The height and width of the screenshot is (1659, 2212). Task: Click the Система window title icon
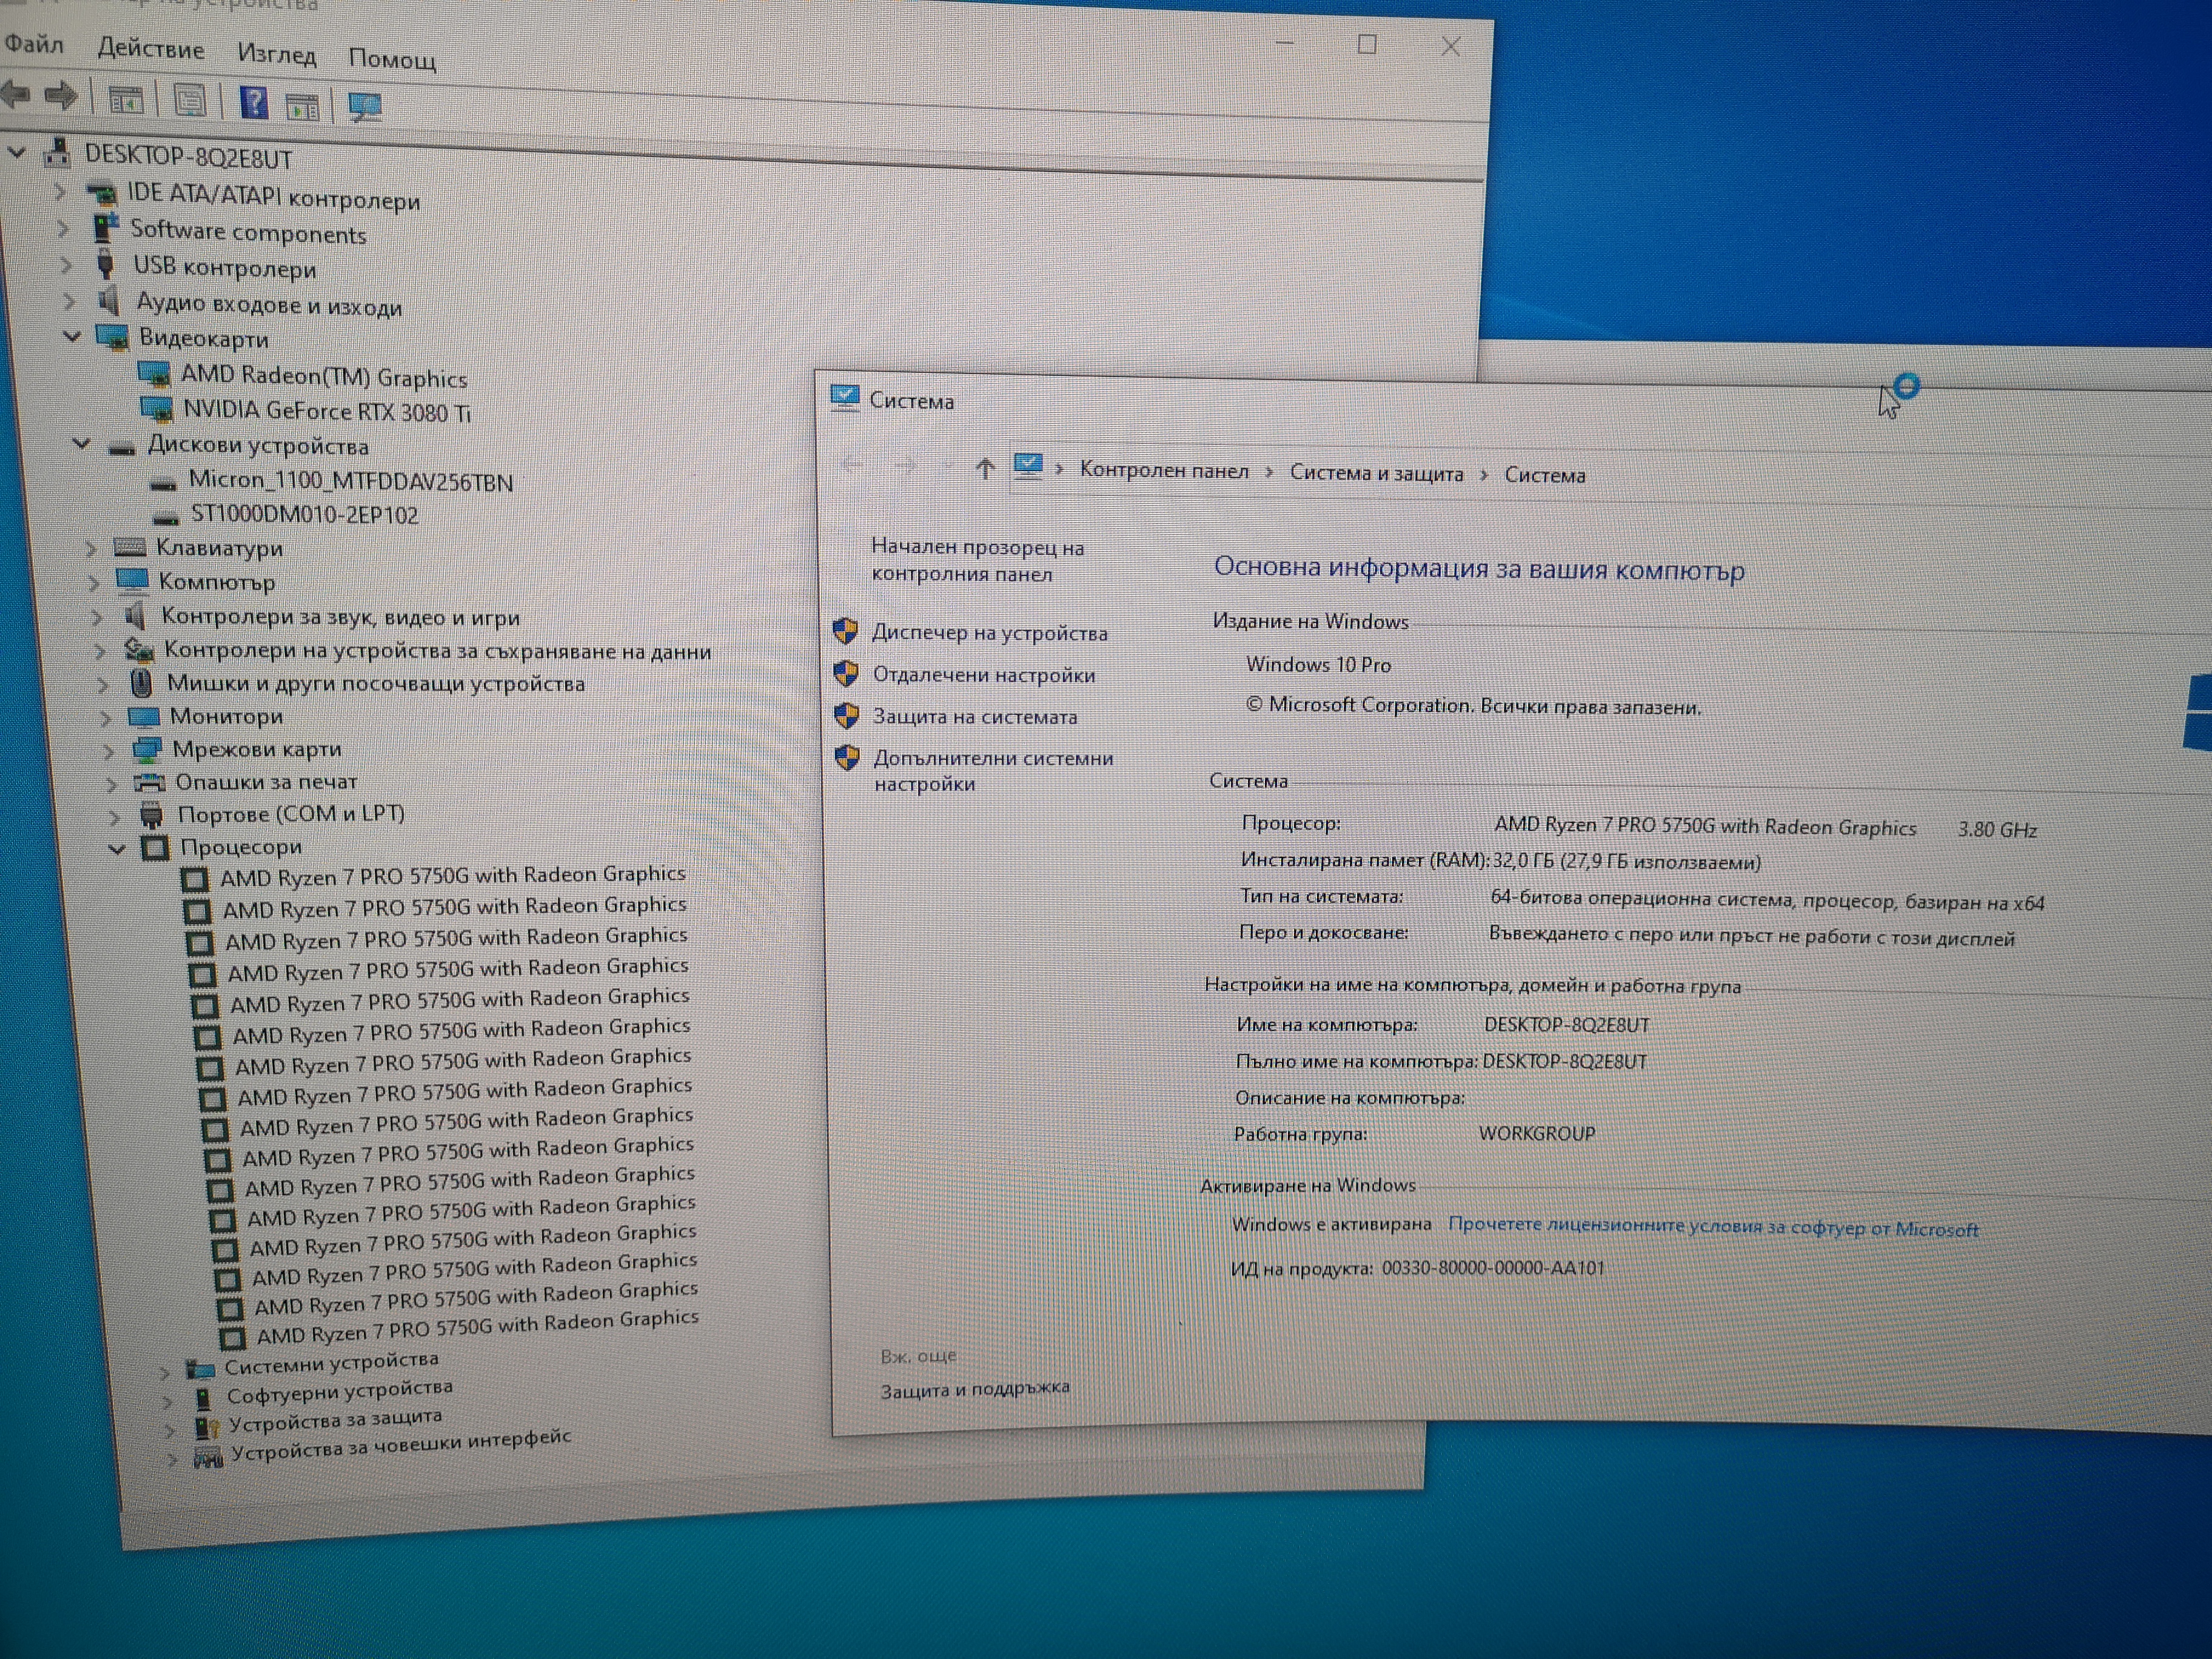pos(845,397)
